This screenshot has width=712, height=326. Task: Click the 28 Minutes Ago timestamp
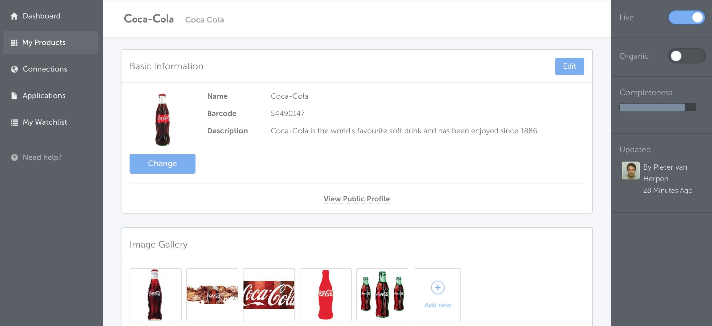coord(667,190)
